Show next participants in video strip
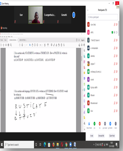Screen dimensions: 123x151 point(74,15)
